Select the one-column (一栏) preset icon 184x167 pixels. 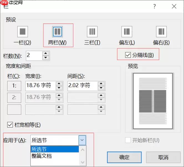(x=22, y=31)
